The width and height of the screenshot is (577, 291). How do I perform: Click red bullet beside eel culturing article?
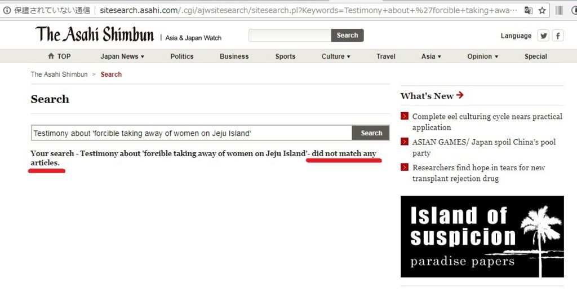pos(405,116)
